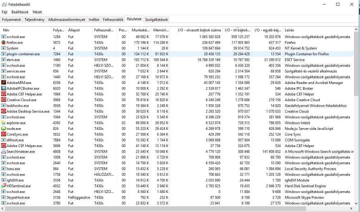Click the AdobeIPCBroker.exe icon
The width and height of the screenshot is (360, 212).
pyautogui.click(x=3, y=88)
